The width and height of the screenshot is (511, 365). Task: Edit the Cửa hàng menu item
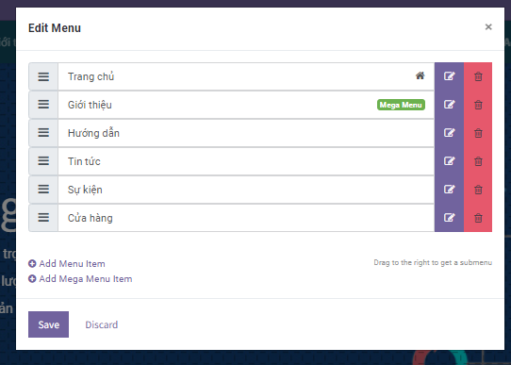coord(449,218)
